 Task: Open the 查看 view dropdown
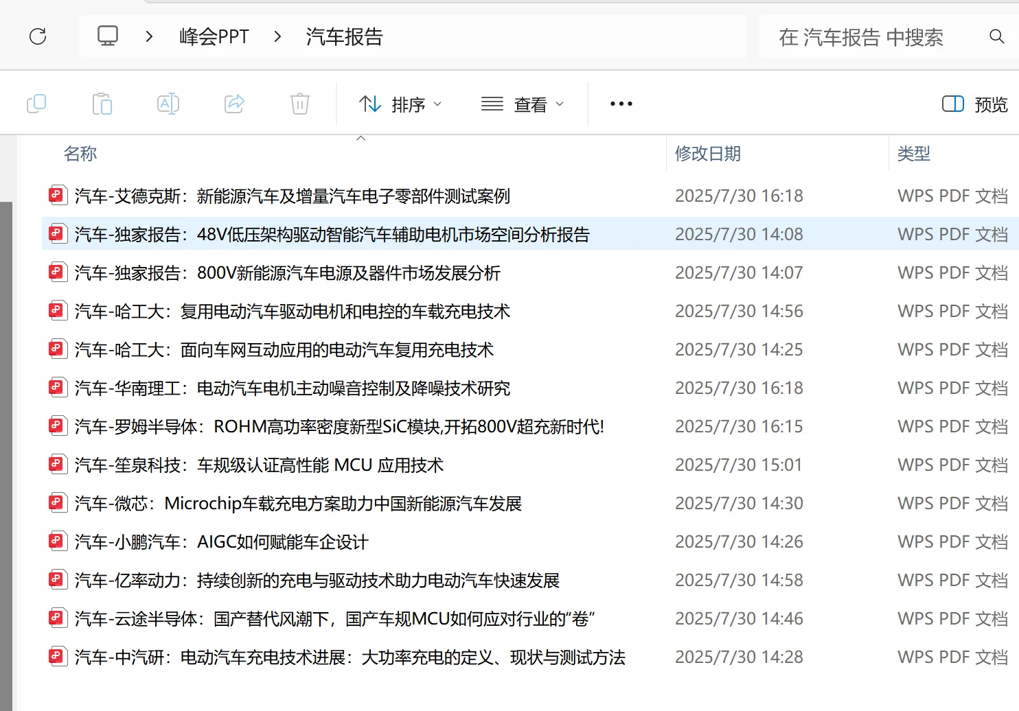coord(523,104)
